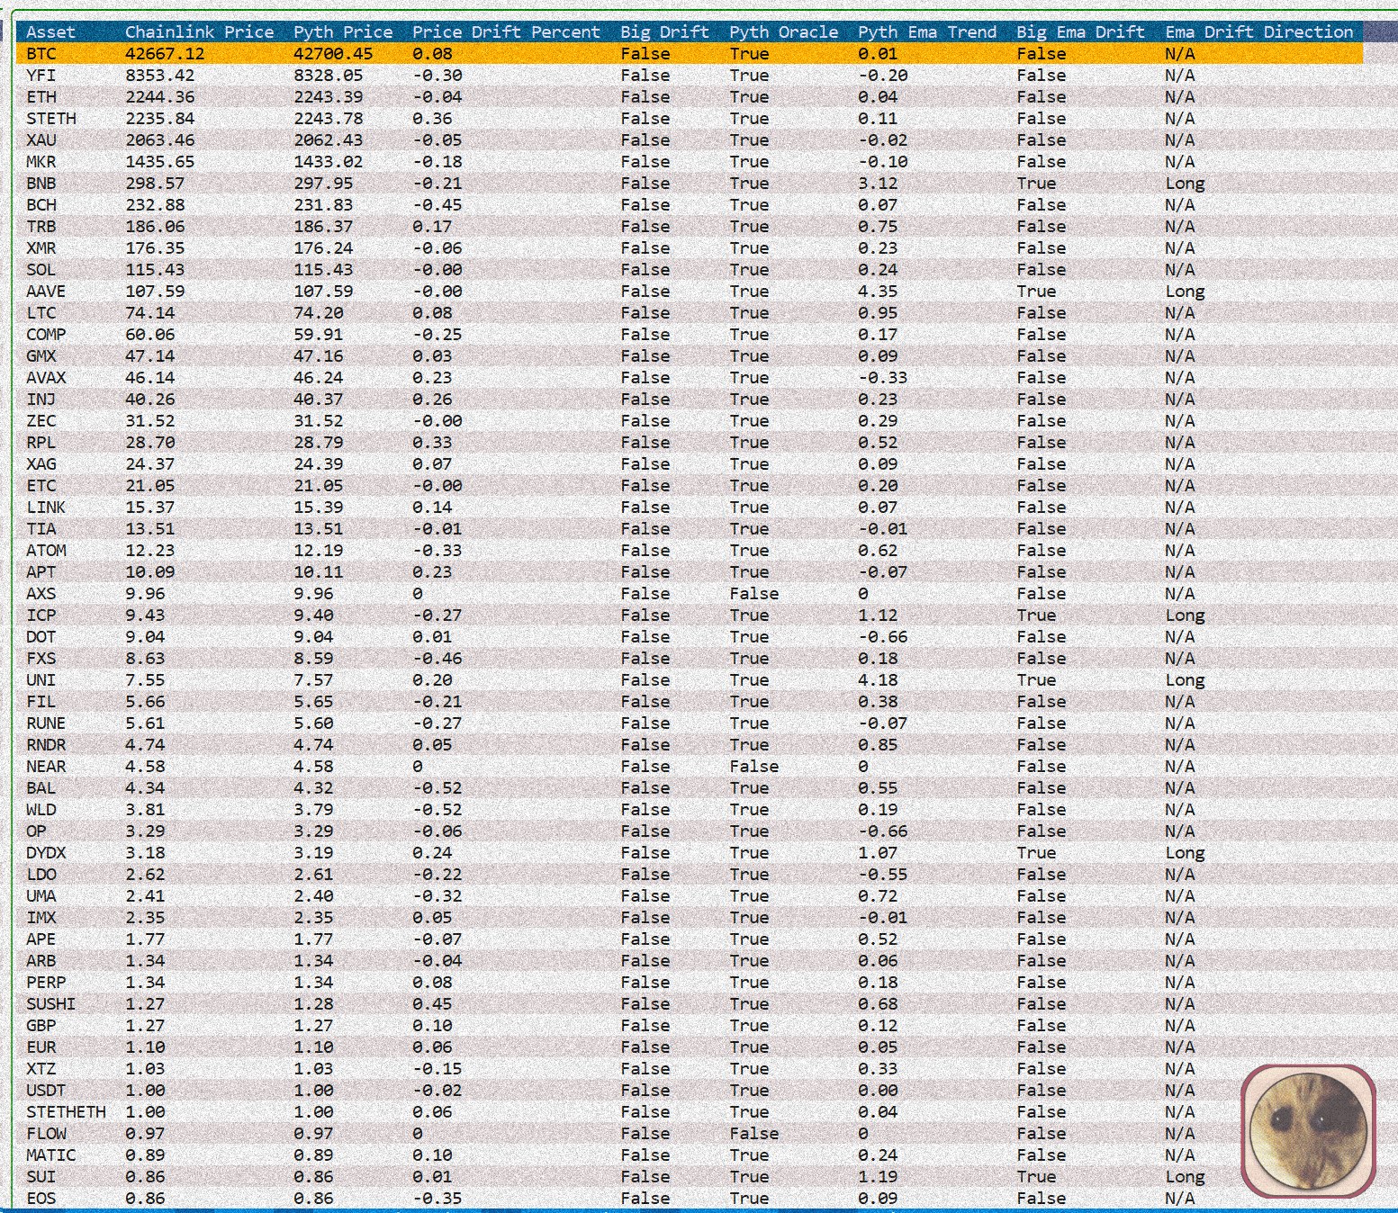The height and width of the screenshot is (1213, 1398).
Task: Click the Ema Drift Direction header
Action: 1258,32
